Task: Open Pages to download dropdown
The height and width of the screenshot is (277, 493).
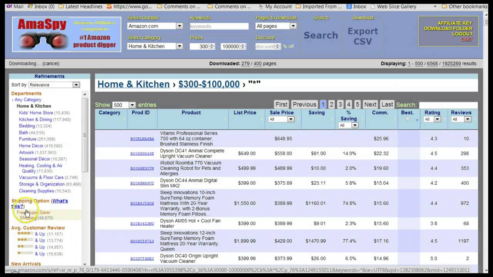Action: [x=276, y=26]
